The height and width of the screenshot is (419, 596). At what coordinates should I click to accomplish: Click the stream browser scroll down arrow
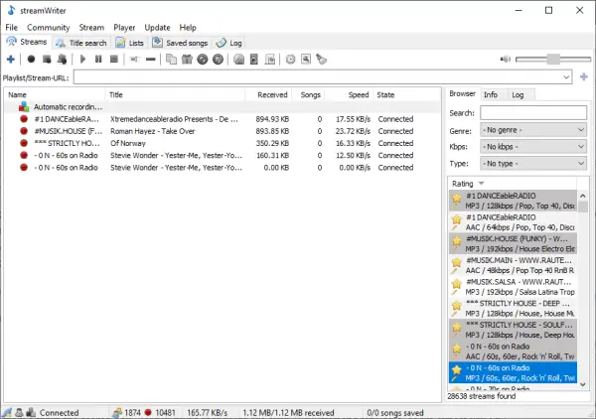[x=583, y=384]
